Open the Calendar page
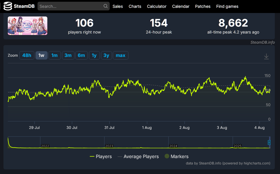280x174 pixels. (181, 6)
